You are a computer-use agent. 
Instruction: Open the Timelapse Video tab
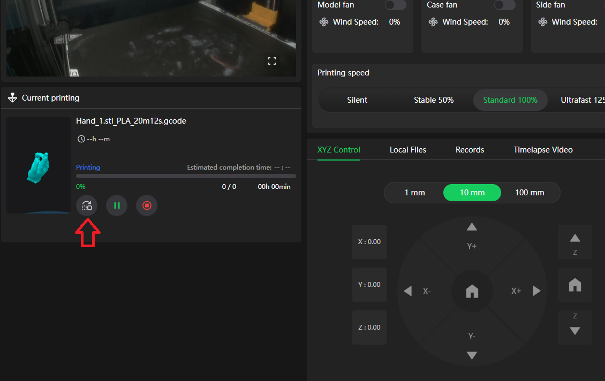[x=543, y=150]
